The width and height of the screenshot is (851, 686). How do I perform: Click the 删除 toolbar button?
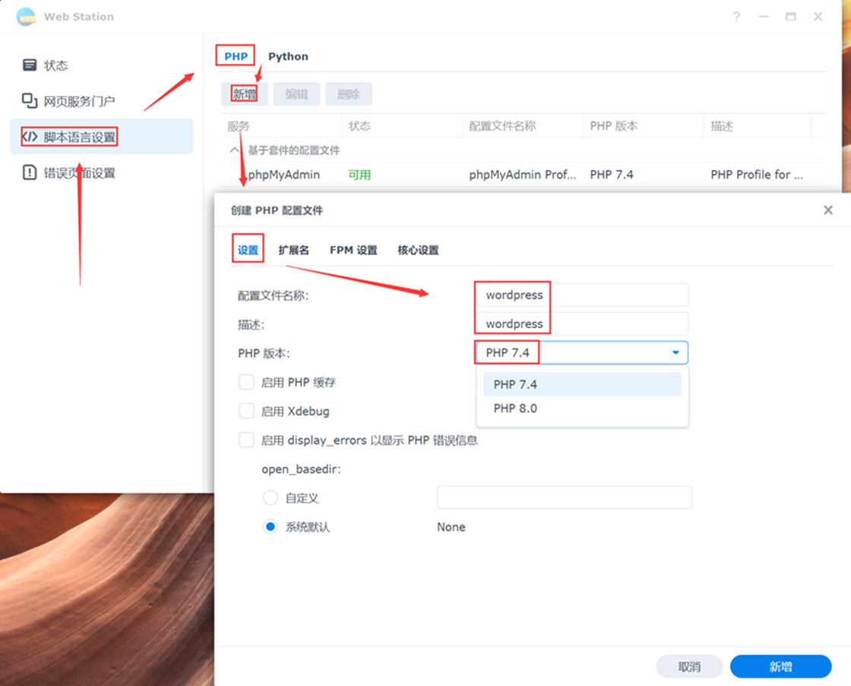[x=349, y=94]
